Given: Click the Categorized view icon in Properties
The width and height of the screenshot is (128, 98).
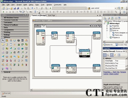Looking at the screenshot, I should [105, 55].
